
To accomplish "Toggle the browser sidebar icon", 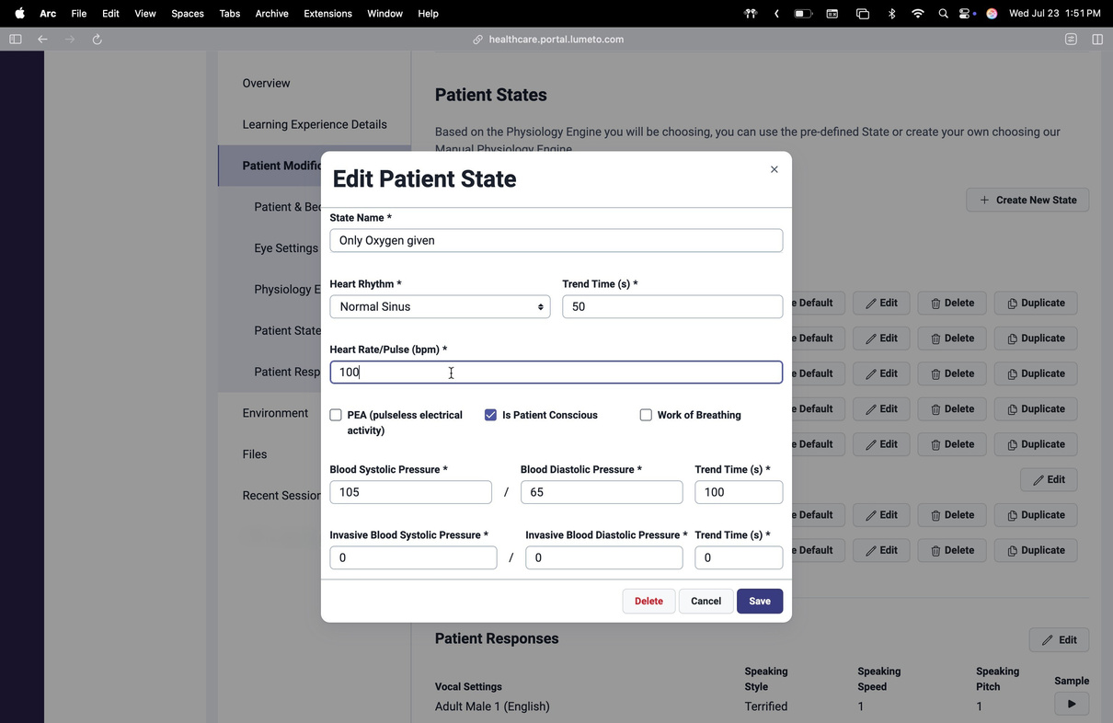I will [16, 40].
